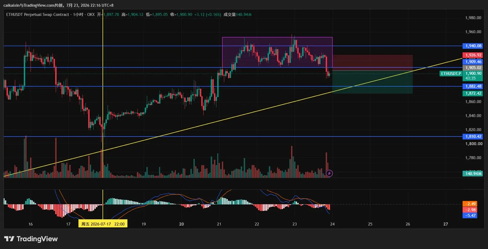Select the blue 1,882.48 price label
Viewport: 488px width, 249px height.
click(473, 86)
